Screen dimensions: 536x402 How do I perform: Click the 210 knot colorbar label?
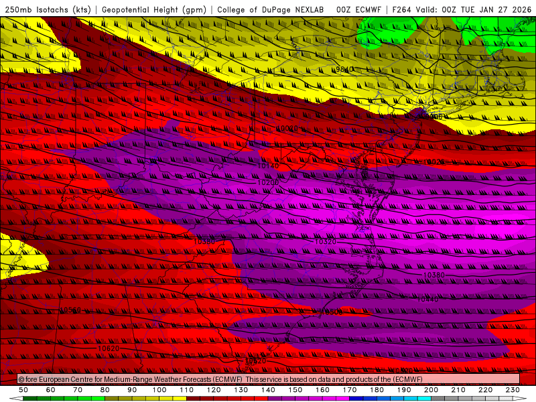tap(458, 390)
